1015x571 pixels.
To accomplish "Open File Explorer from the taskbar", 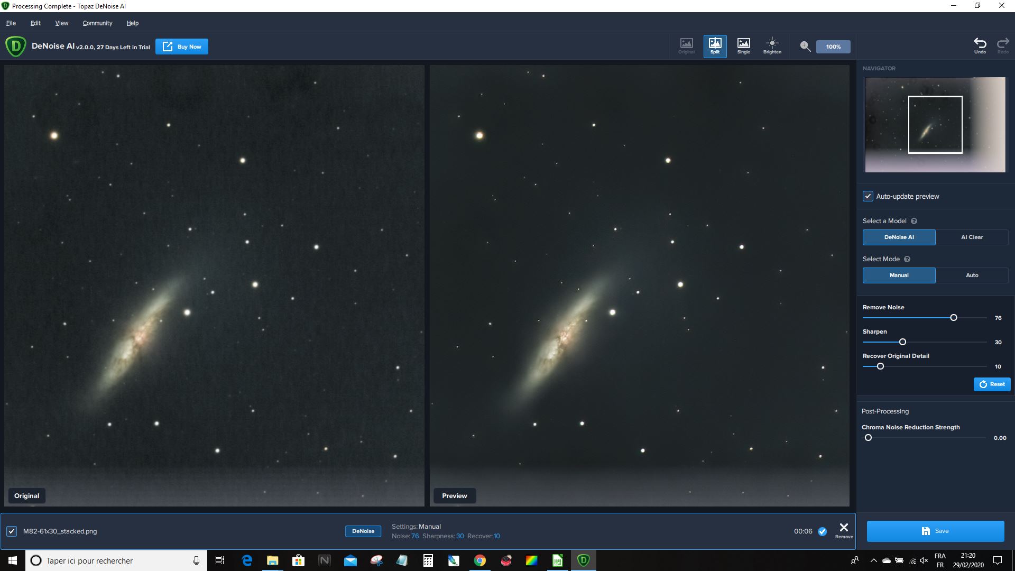I will point(272,560).
